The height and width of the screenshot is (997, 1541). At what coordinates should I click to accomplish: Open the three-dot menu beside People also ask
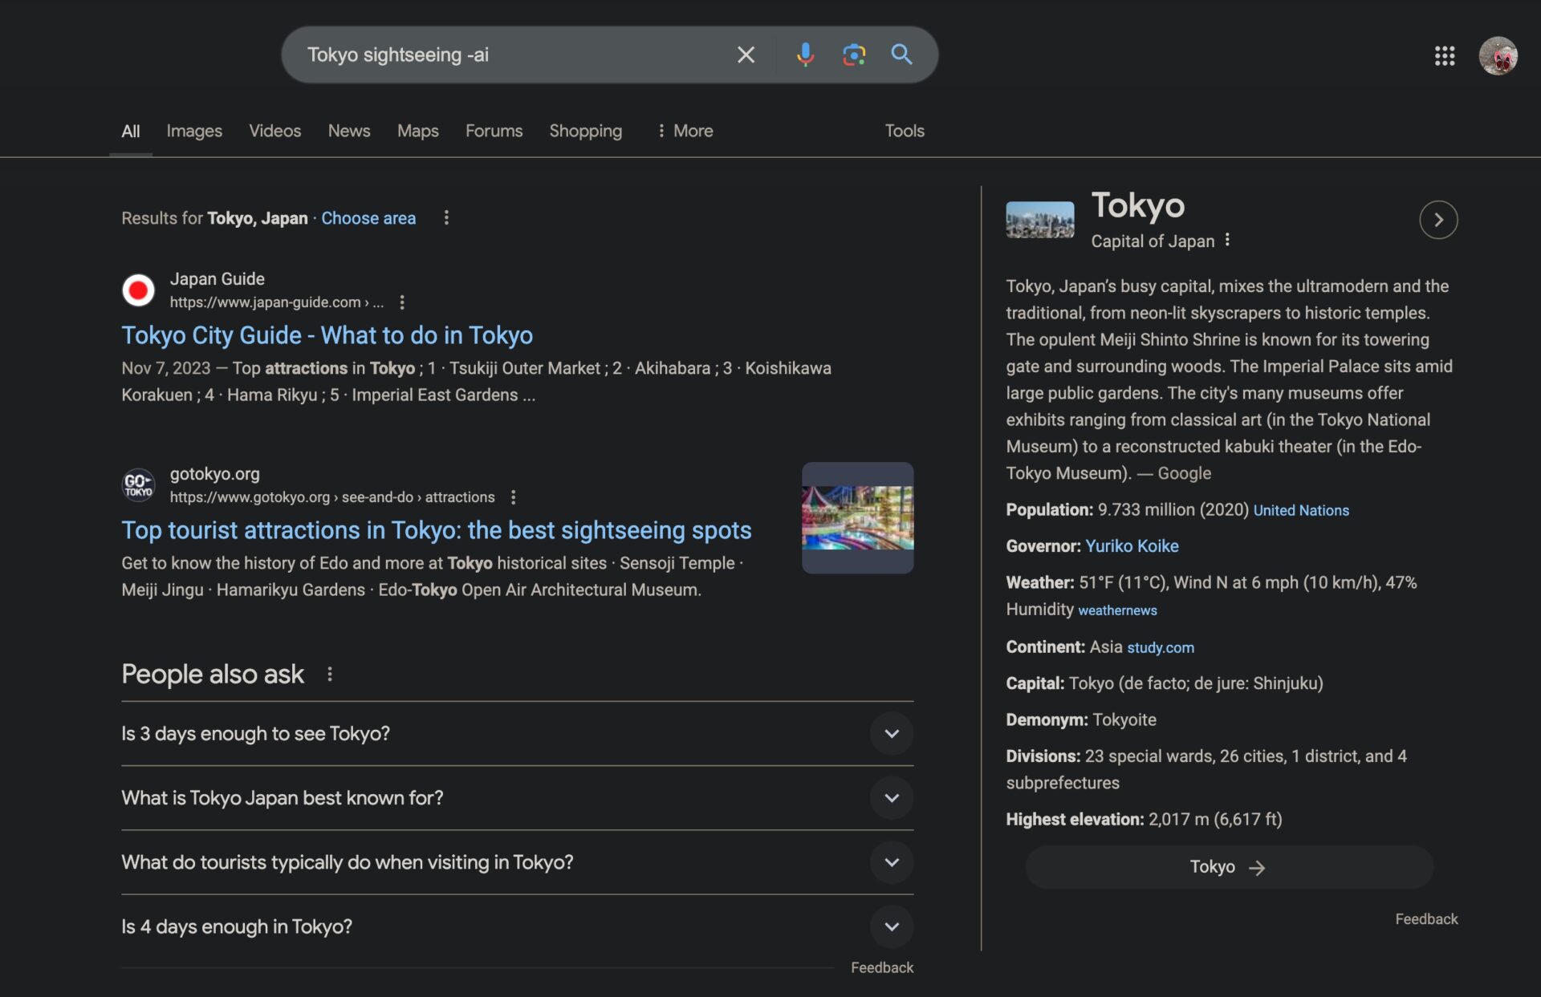(330, 675)
